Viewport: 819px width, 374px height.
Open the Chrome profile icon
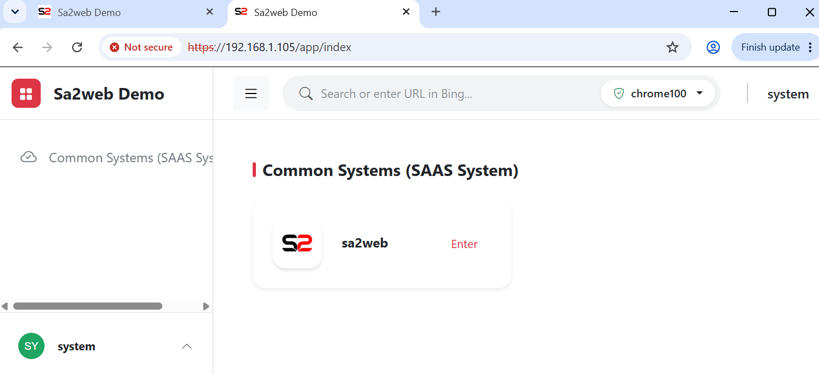click(x=713, y=47)
